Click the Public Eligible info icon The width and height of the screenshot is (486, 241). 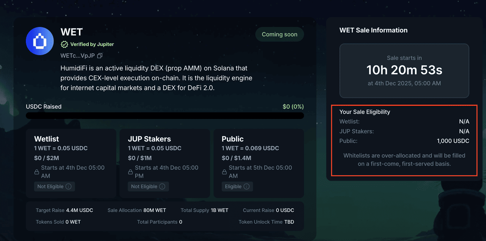(246, 187)
